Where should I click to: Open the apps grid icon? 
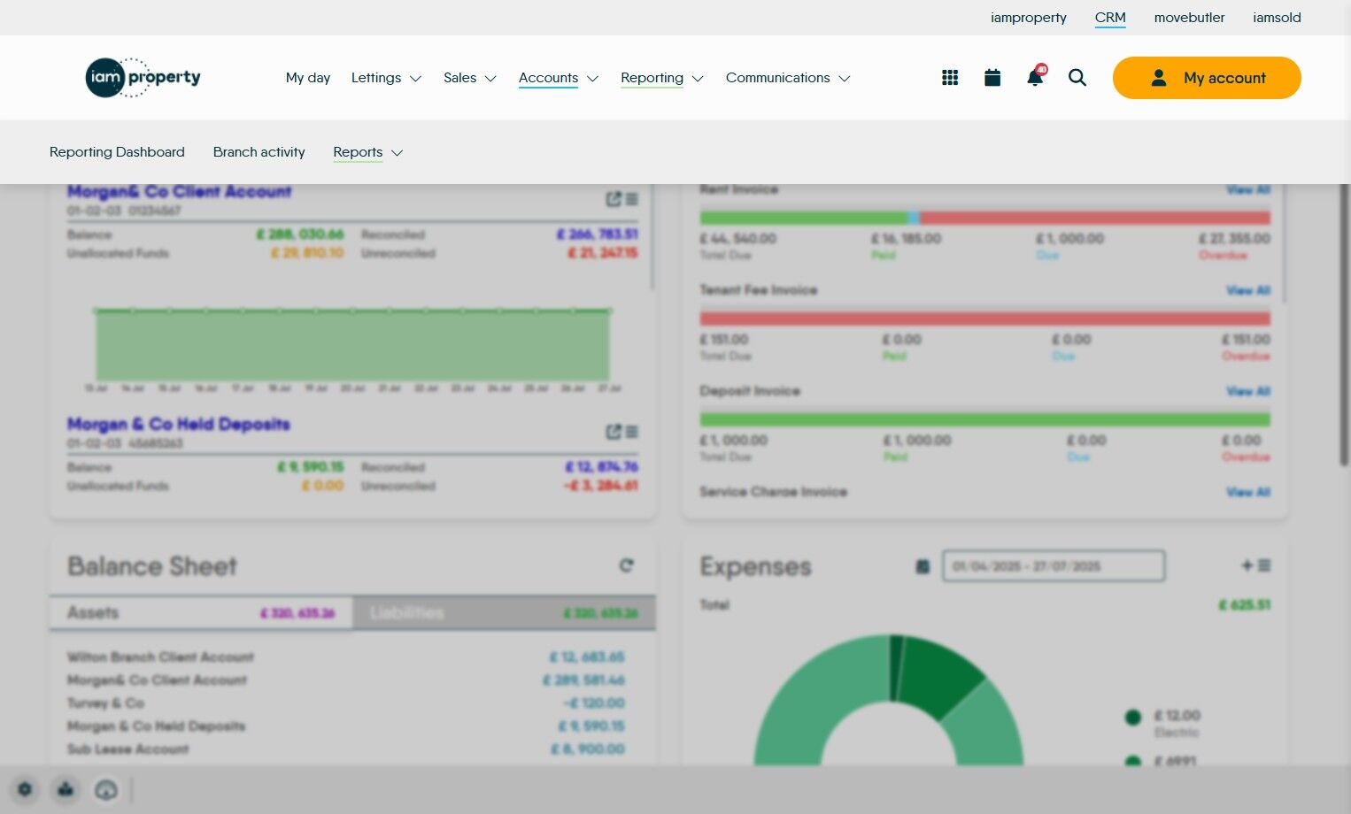click(x=950, y=78)
